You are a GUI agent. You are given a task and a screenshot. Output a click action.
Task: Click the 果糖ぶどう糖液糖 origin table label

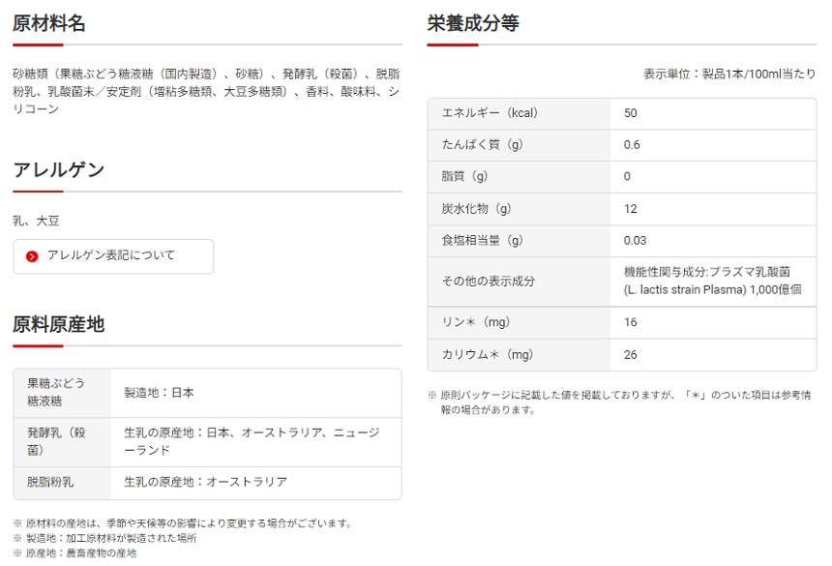[x=57, y=393]
